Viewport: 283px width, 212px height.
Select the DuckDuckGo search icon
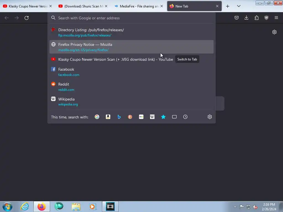point(130,117)
